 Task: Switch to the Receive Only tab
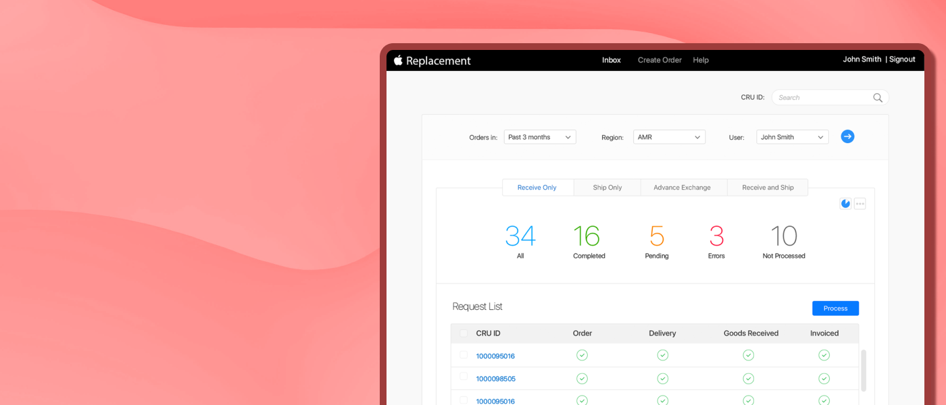pos(537,188)
